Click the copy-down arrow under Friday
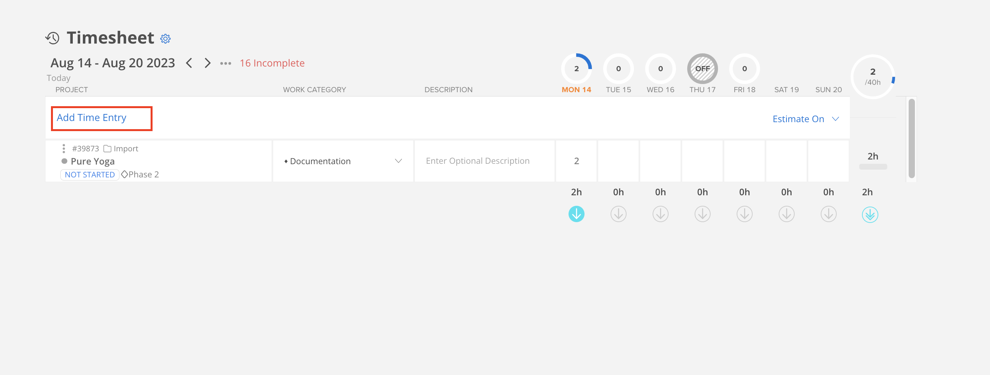The image size is (990, 375). pos(744,214)
